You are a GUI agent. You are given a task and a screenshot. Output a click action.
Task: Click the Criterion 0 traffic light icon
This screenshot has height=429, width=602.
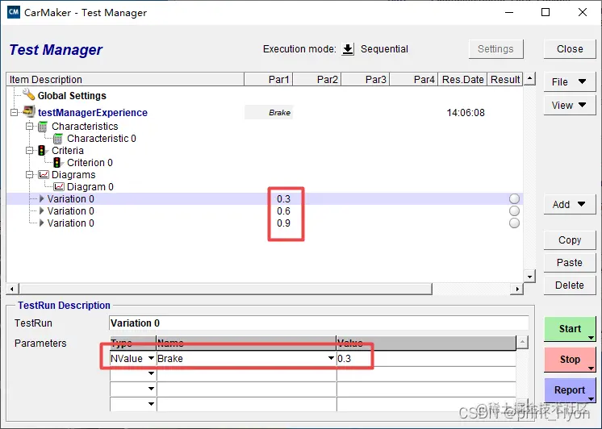57,163
